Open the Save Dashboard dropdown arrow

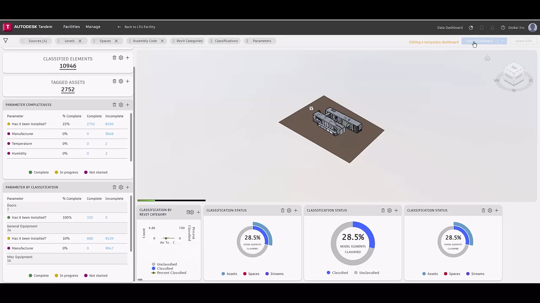coord(502,41)
